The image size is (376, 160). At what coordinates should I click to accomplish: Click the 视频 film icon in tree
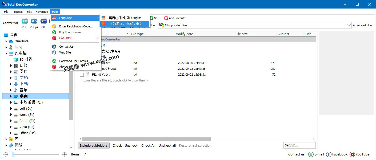point(16,65)
